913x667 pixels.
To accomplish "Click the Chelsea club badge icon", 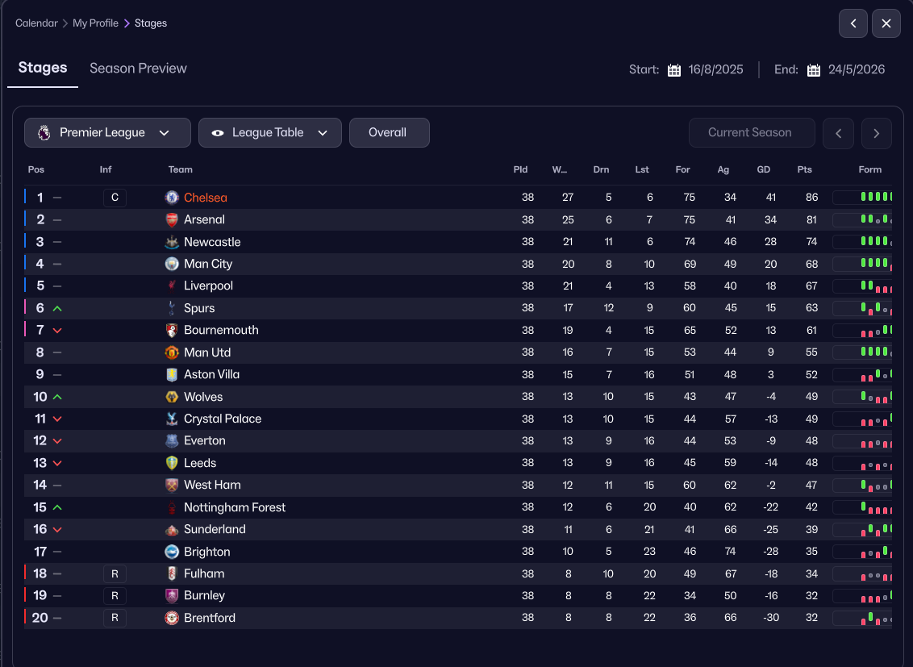I will pos(171,198).
